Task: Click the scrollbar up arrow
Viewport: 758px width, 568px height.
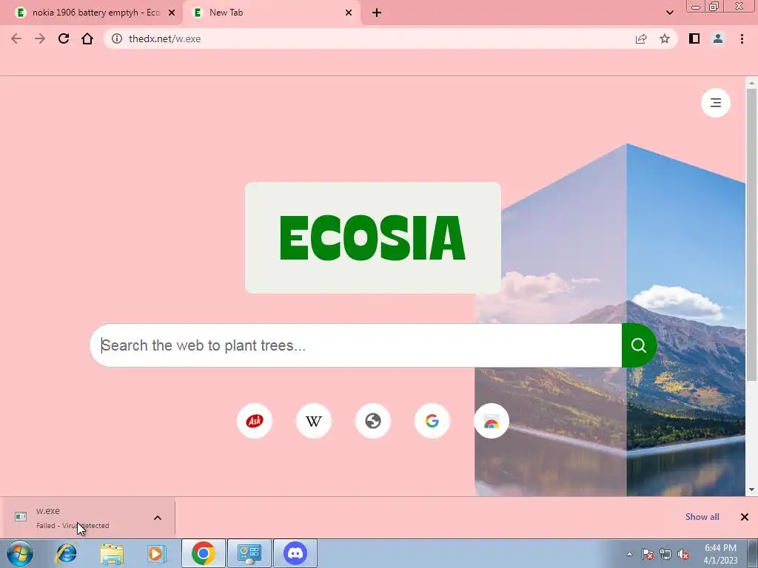Action: click(751, 83)
